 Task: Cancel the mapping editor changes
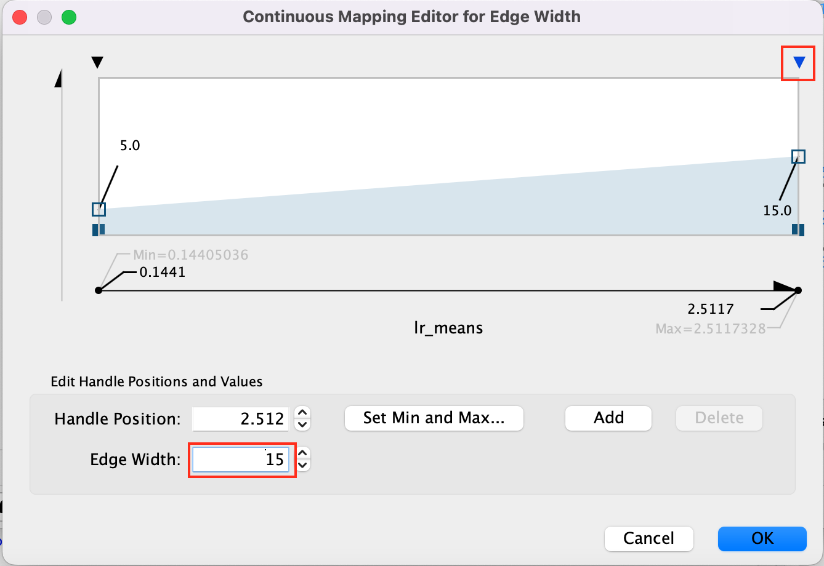pos(648,538)
